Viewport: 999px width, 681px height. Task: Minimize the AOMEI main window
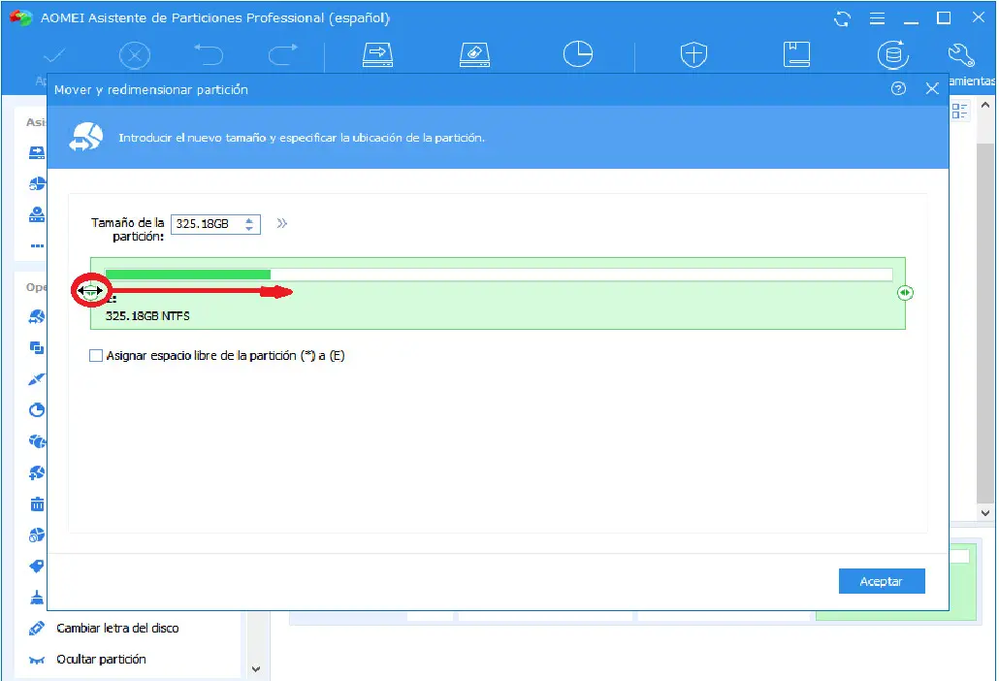pyautogui.click(x=911, y=22)
